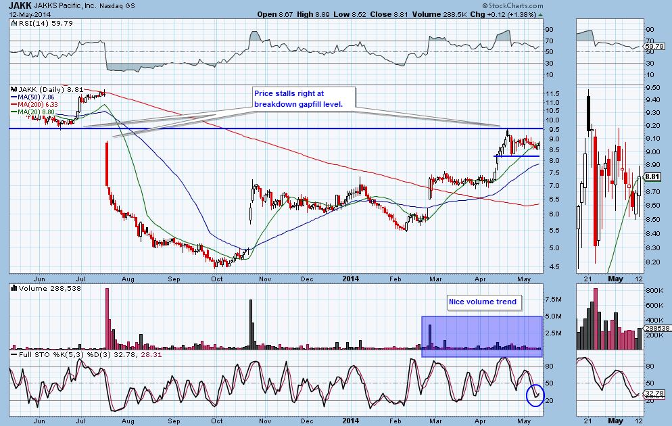Click the 'MA(200) 6.33' legend entry
672x426 pixels.
point(38,105)
